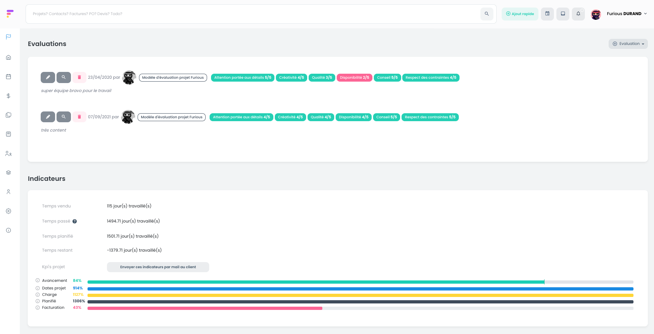This screenshot has width=654, height=334.
Task: Click the pink Disponibilité 2/5 badge
Action: (x=354, y=78)
